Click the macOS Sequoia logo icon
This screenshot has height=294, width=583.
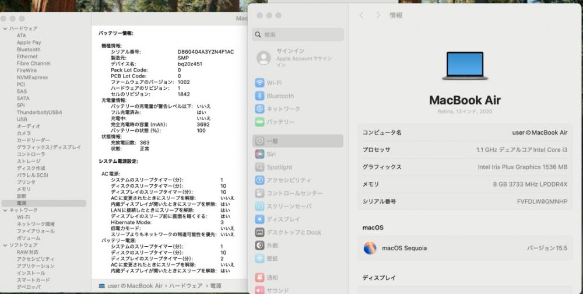coord(370,248)
